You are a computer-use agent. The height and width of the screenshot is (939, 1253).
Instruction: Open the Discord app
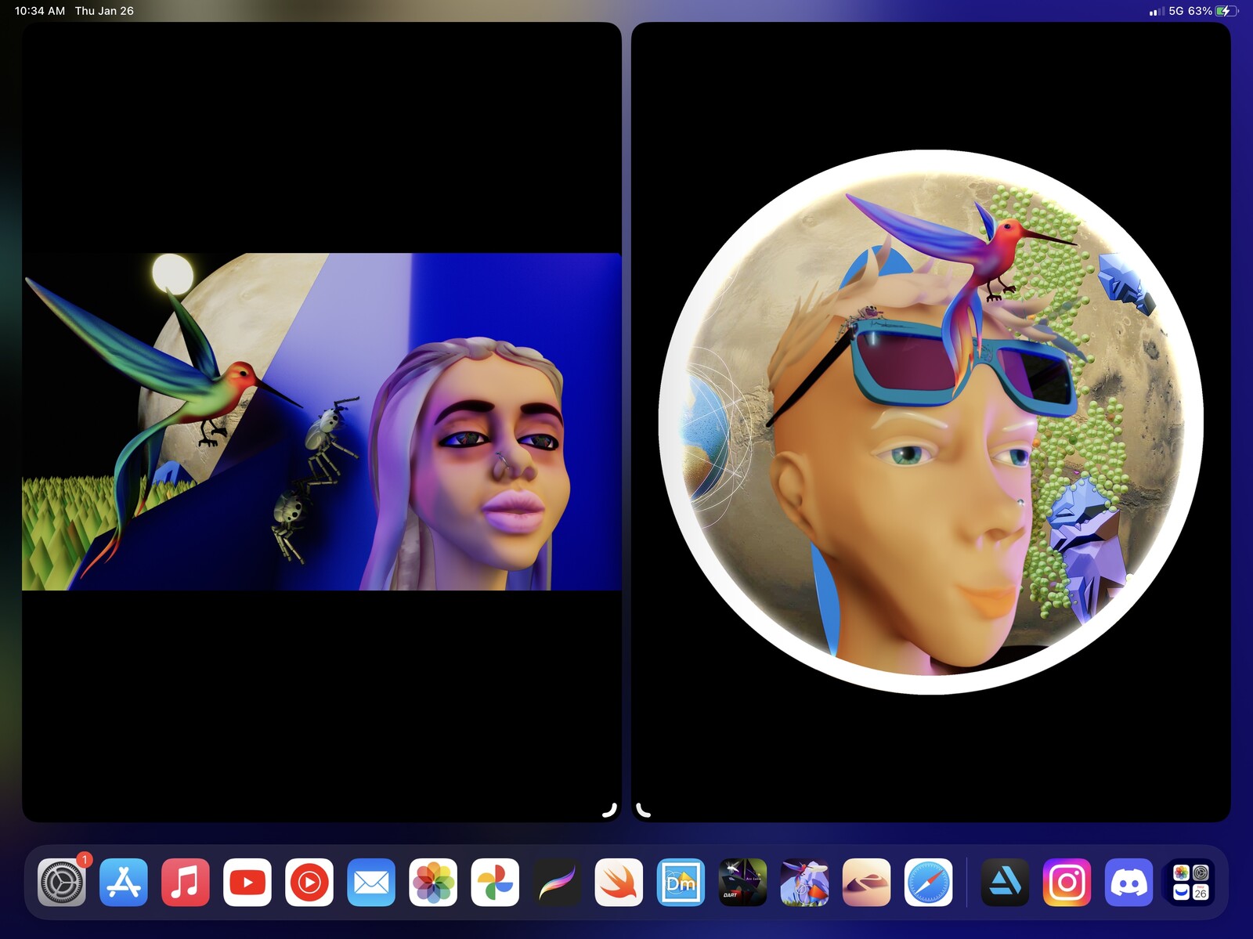click(1128, 883)
